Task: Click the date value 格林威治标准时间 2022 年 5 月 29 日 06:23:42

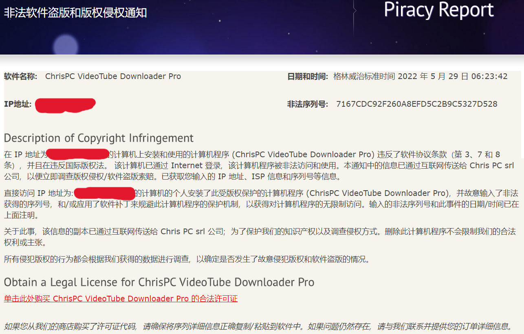Action: 420,76
